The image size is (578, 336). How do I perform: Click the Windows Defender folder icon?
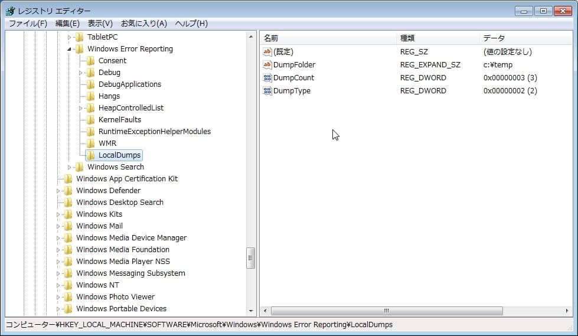(68, 191)
